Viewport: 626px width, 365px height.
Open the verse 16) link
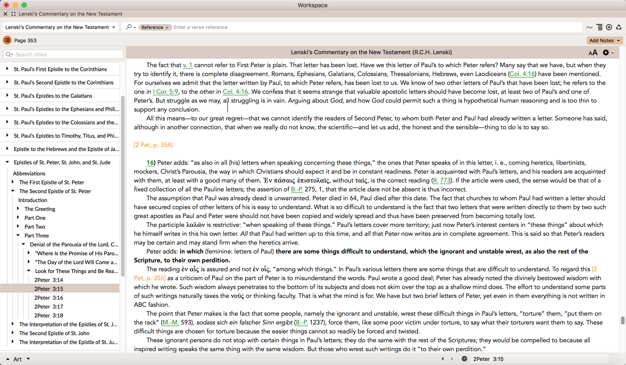150,163
